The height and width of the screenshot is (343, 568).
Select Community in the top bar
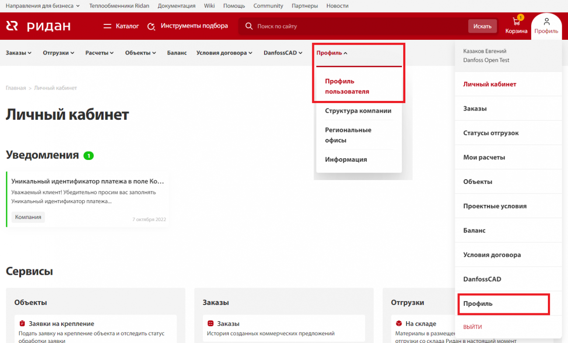pyautogui.click(x=268, y=6)
